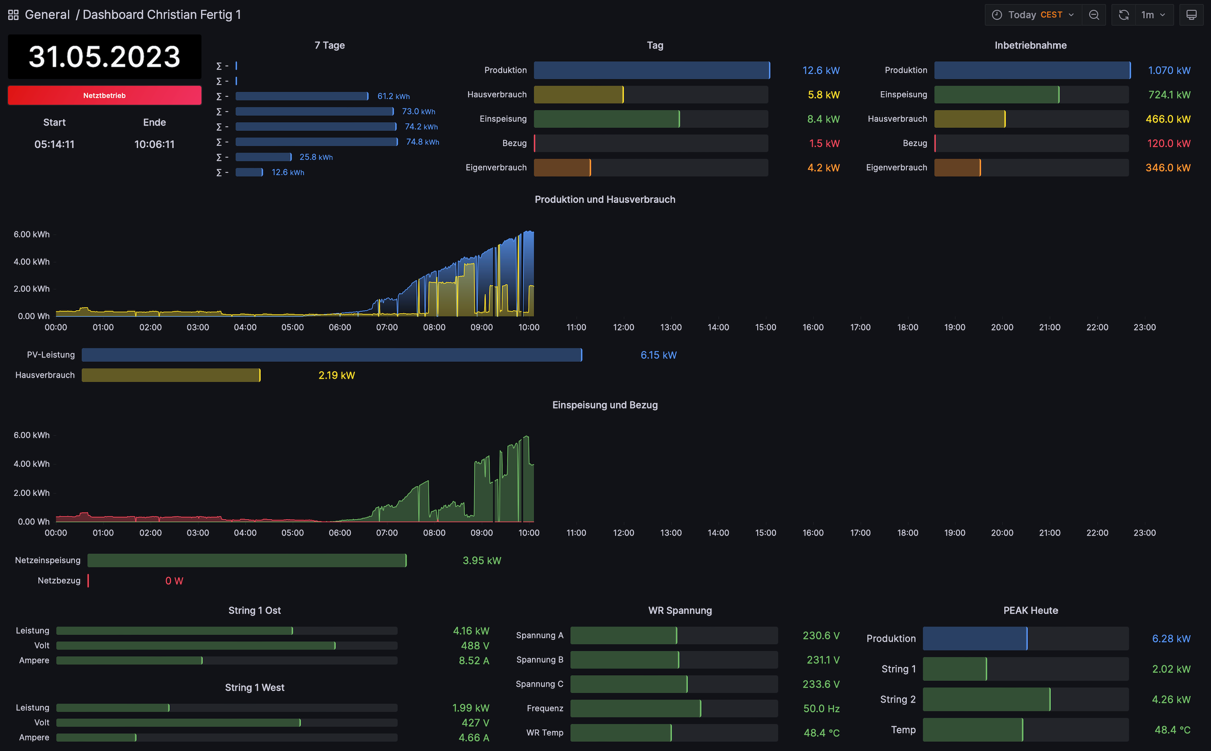Click the refresh dashboard icon
The width and height of the screenshot is (1211, 751).
click(1124, 15)
